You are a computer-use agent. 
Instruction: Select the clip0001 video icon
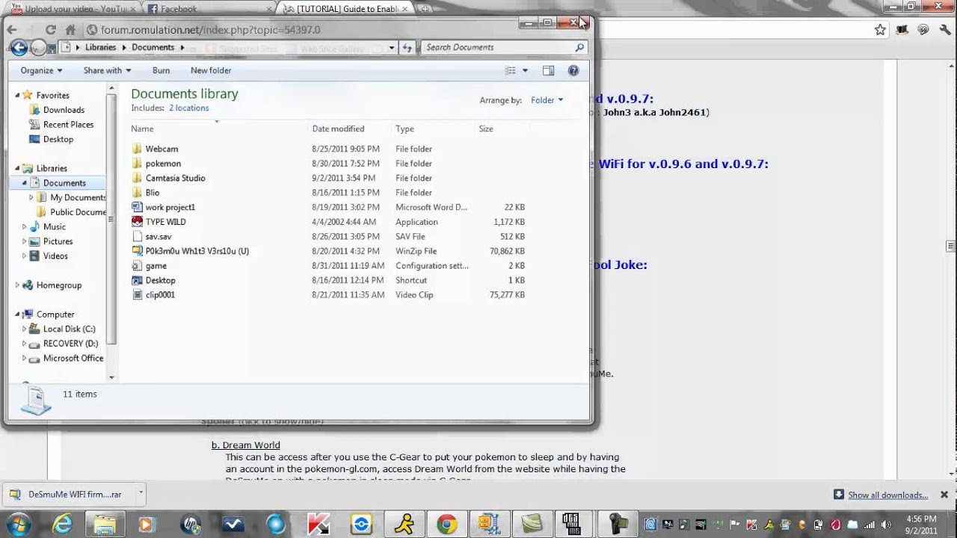pyautogui.click(x=137, y=294)
